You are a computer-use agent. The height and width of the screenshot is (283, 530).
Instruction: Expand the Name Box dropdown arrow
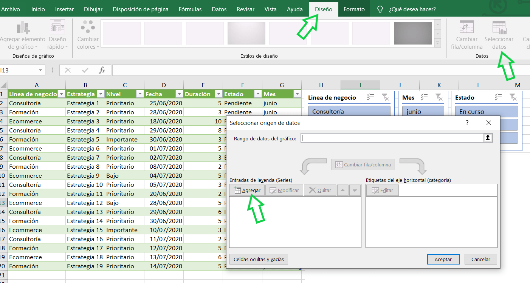pyautogui.click(x=41, y=70)
